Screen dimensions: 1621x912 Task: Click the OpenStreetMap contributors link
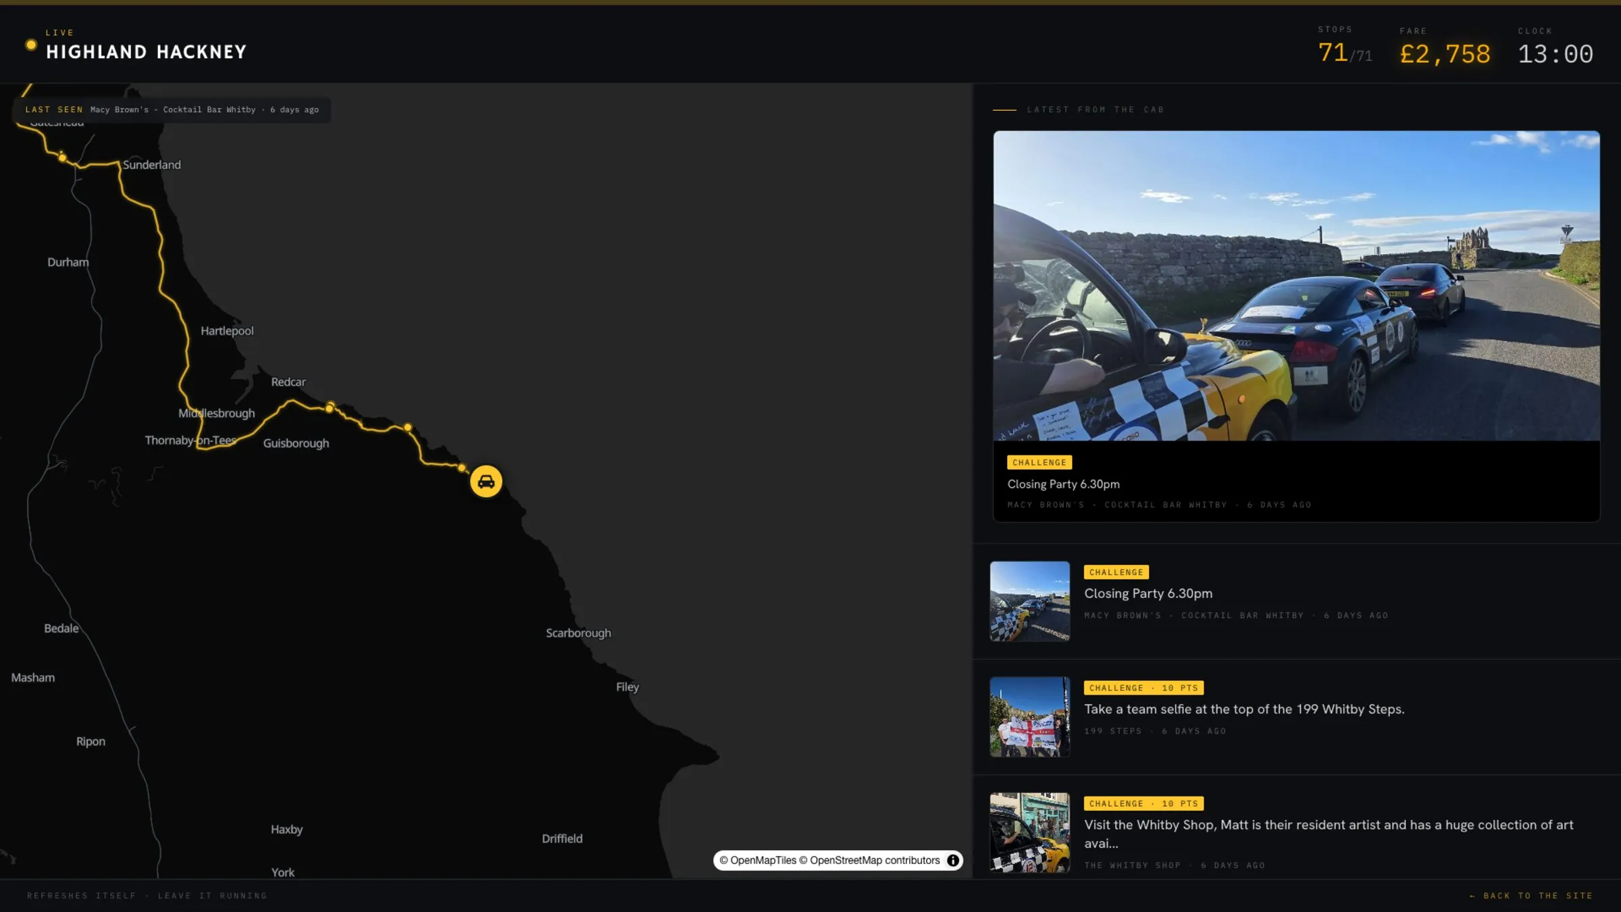(x=870, y=860)
